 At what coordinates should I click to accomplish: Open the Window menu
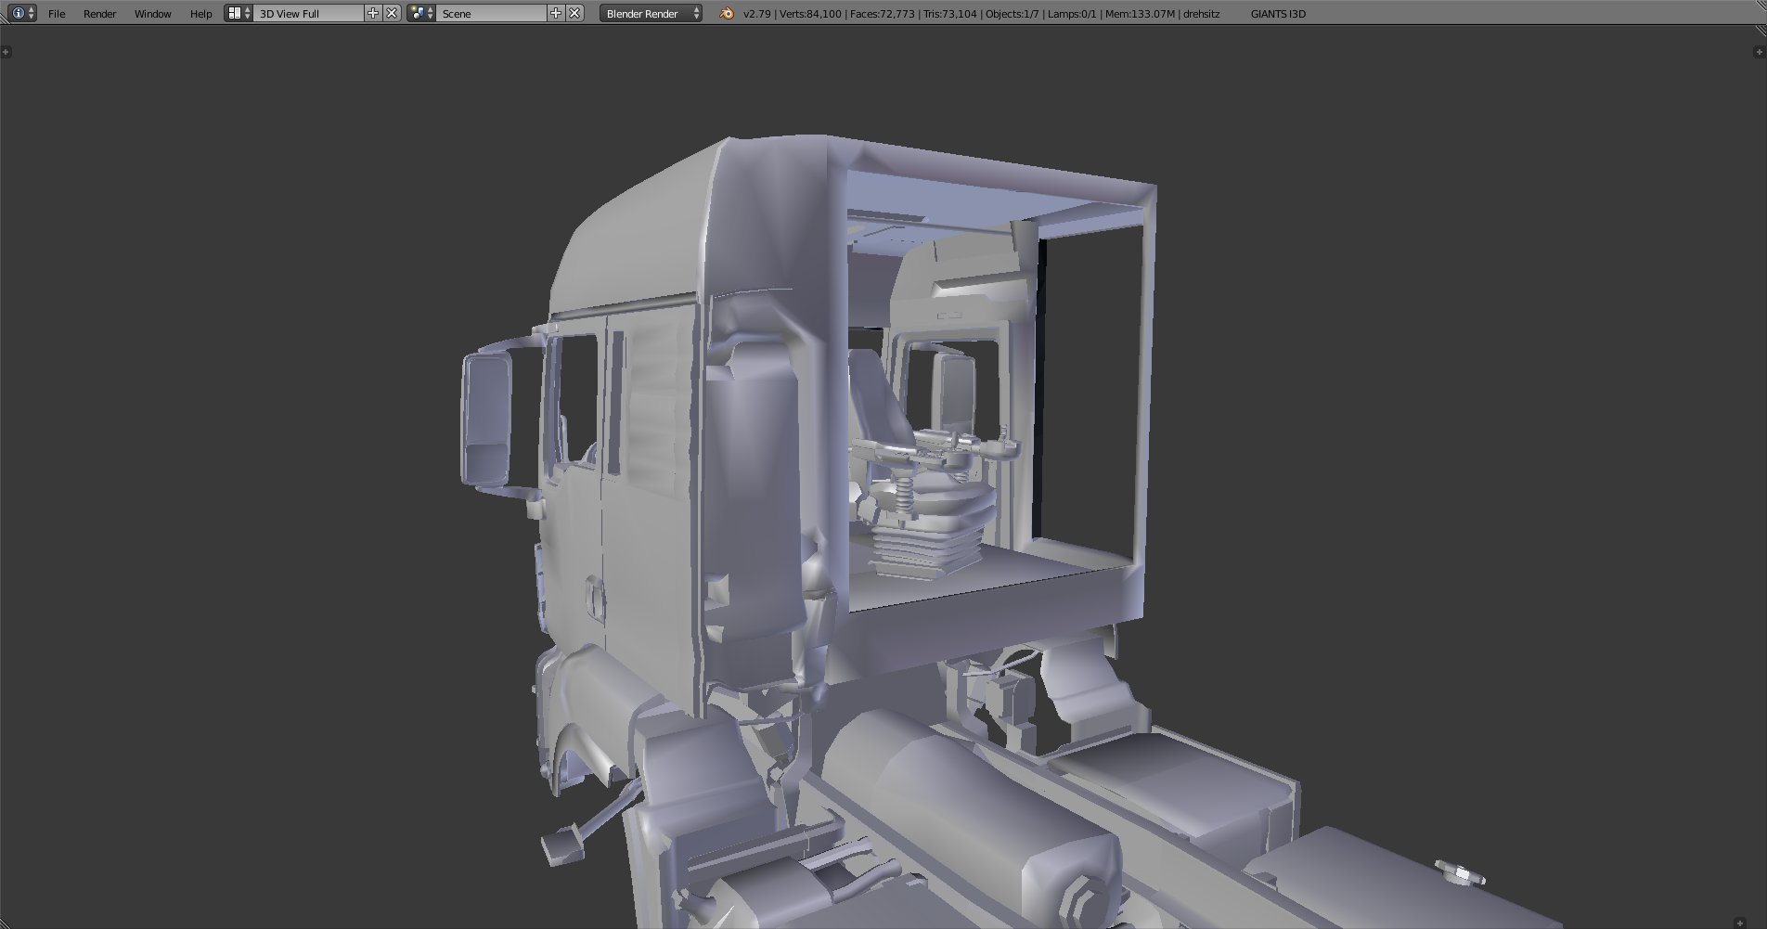click(152, 13)
